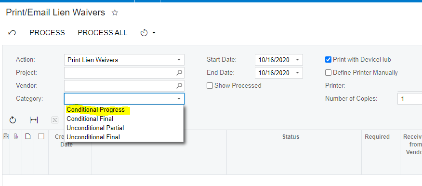Open the Start Date calendar dropdown
422x186 pixels.
(x=297, y=60)
